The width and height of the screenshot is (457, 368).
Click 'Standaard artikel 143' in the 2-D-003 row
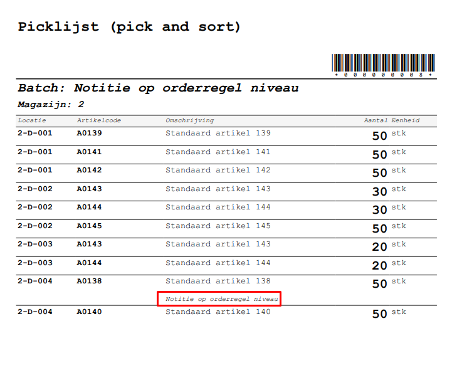(x=218, y=244)
